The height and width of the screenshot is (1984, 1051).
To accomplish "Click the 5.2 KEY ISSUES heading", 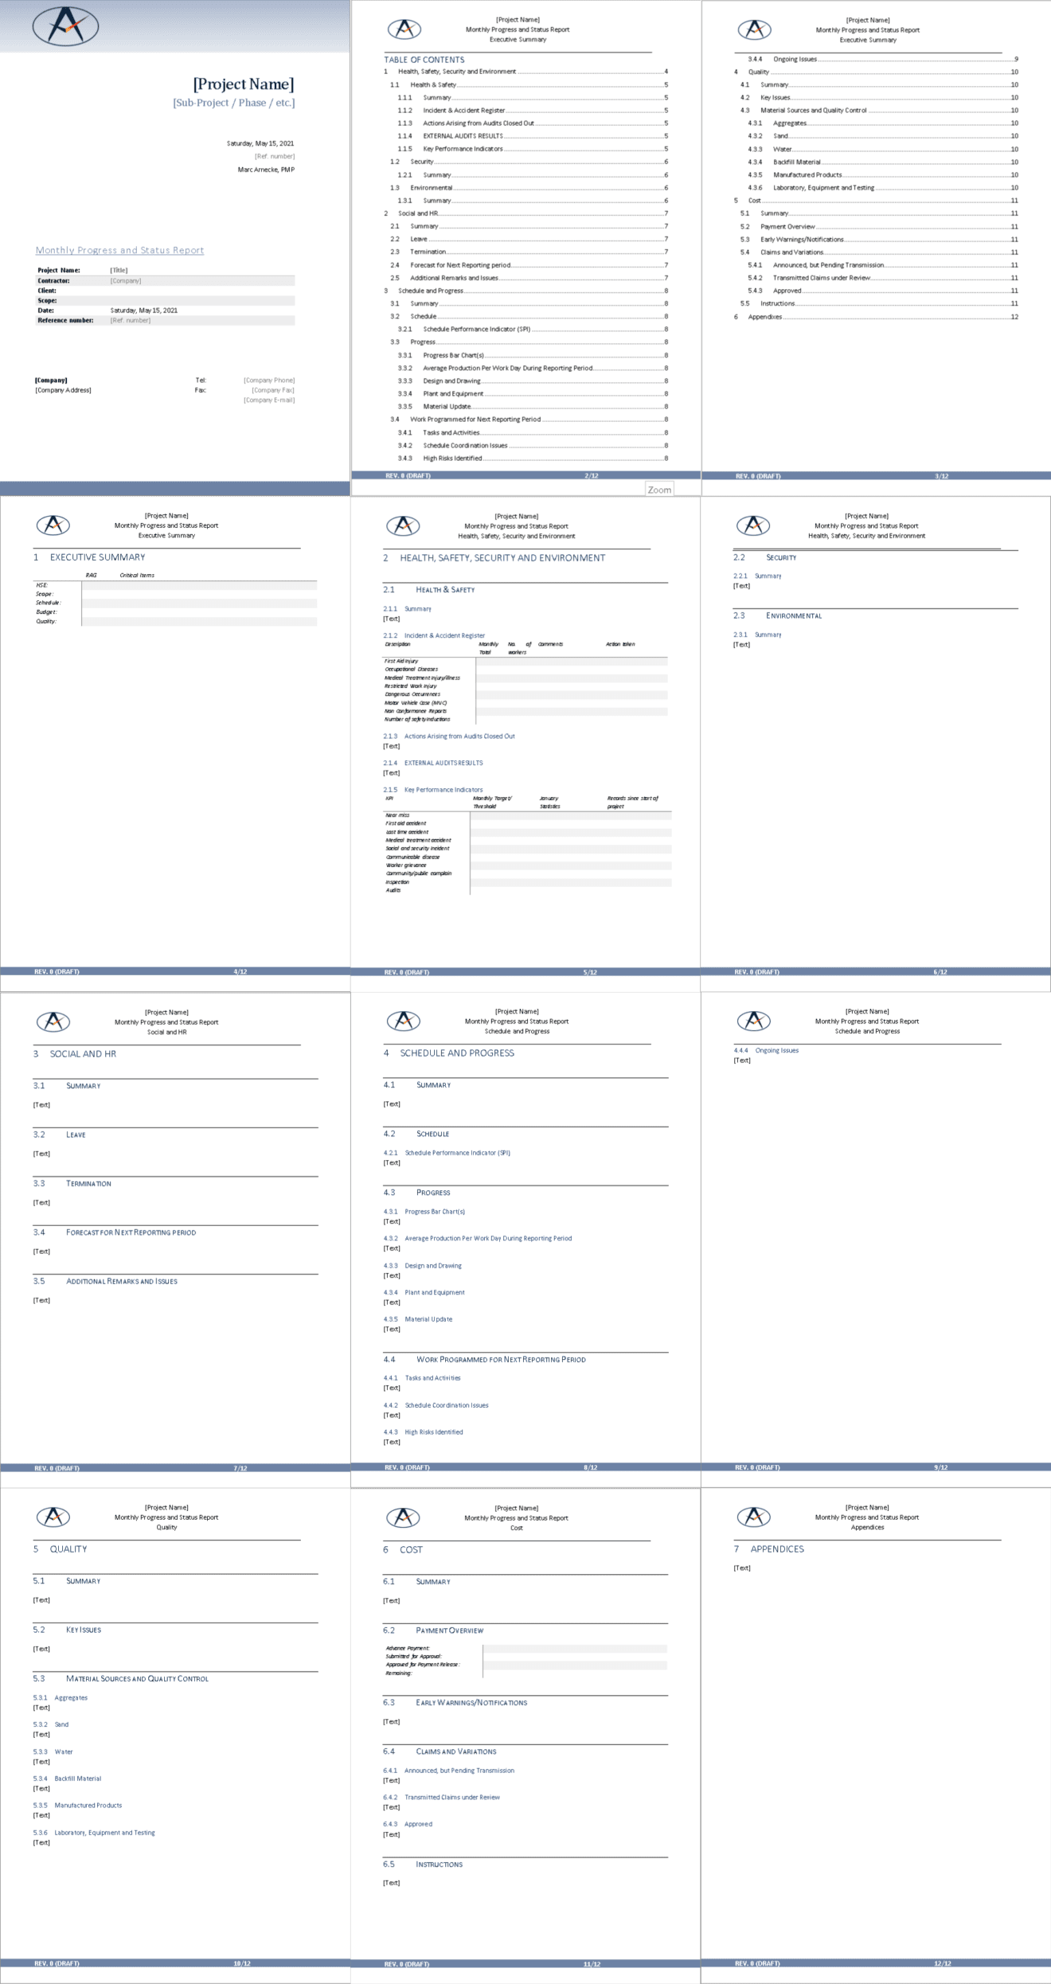I will (x=67, y=1630).
